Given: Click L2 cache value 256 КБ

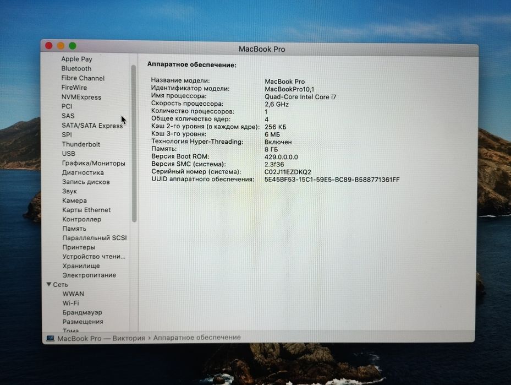Looking at the screenshot, I should coord(276,127).
